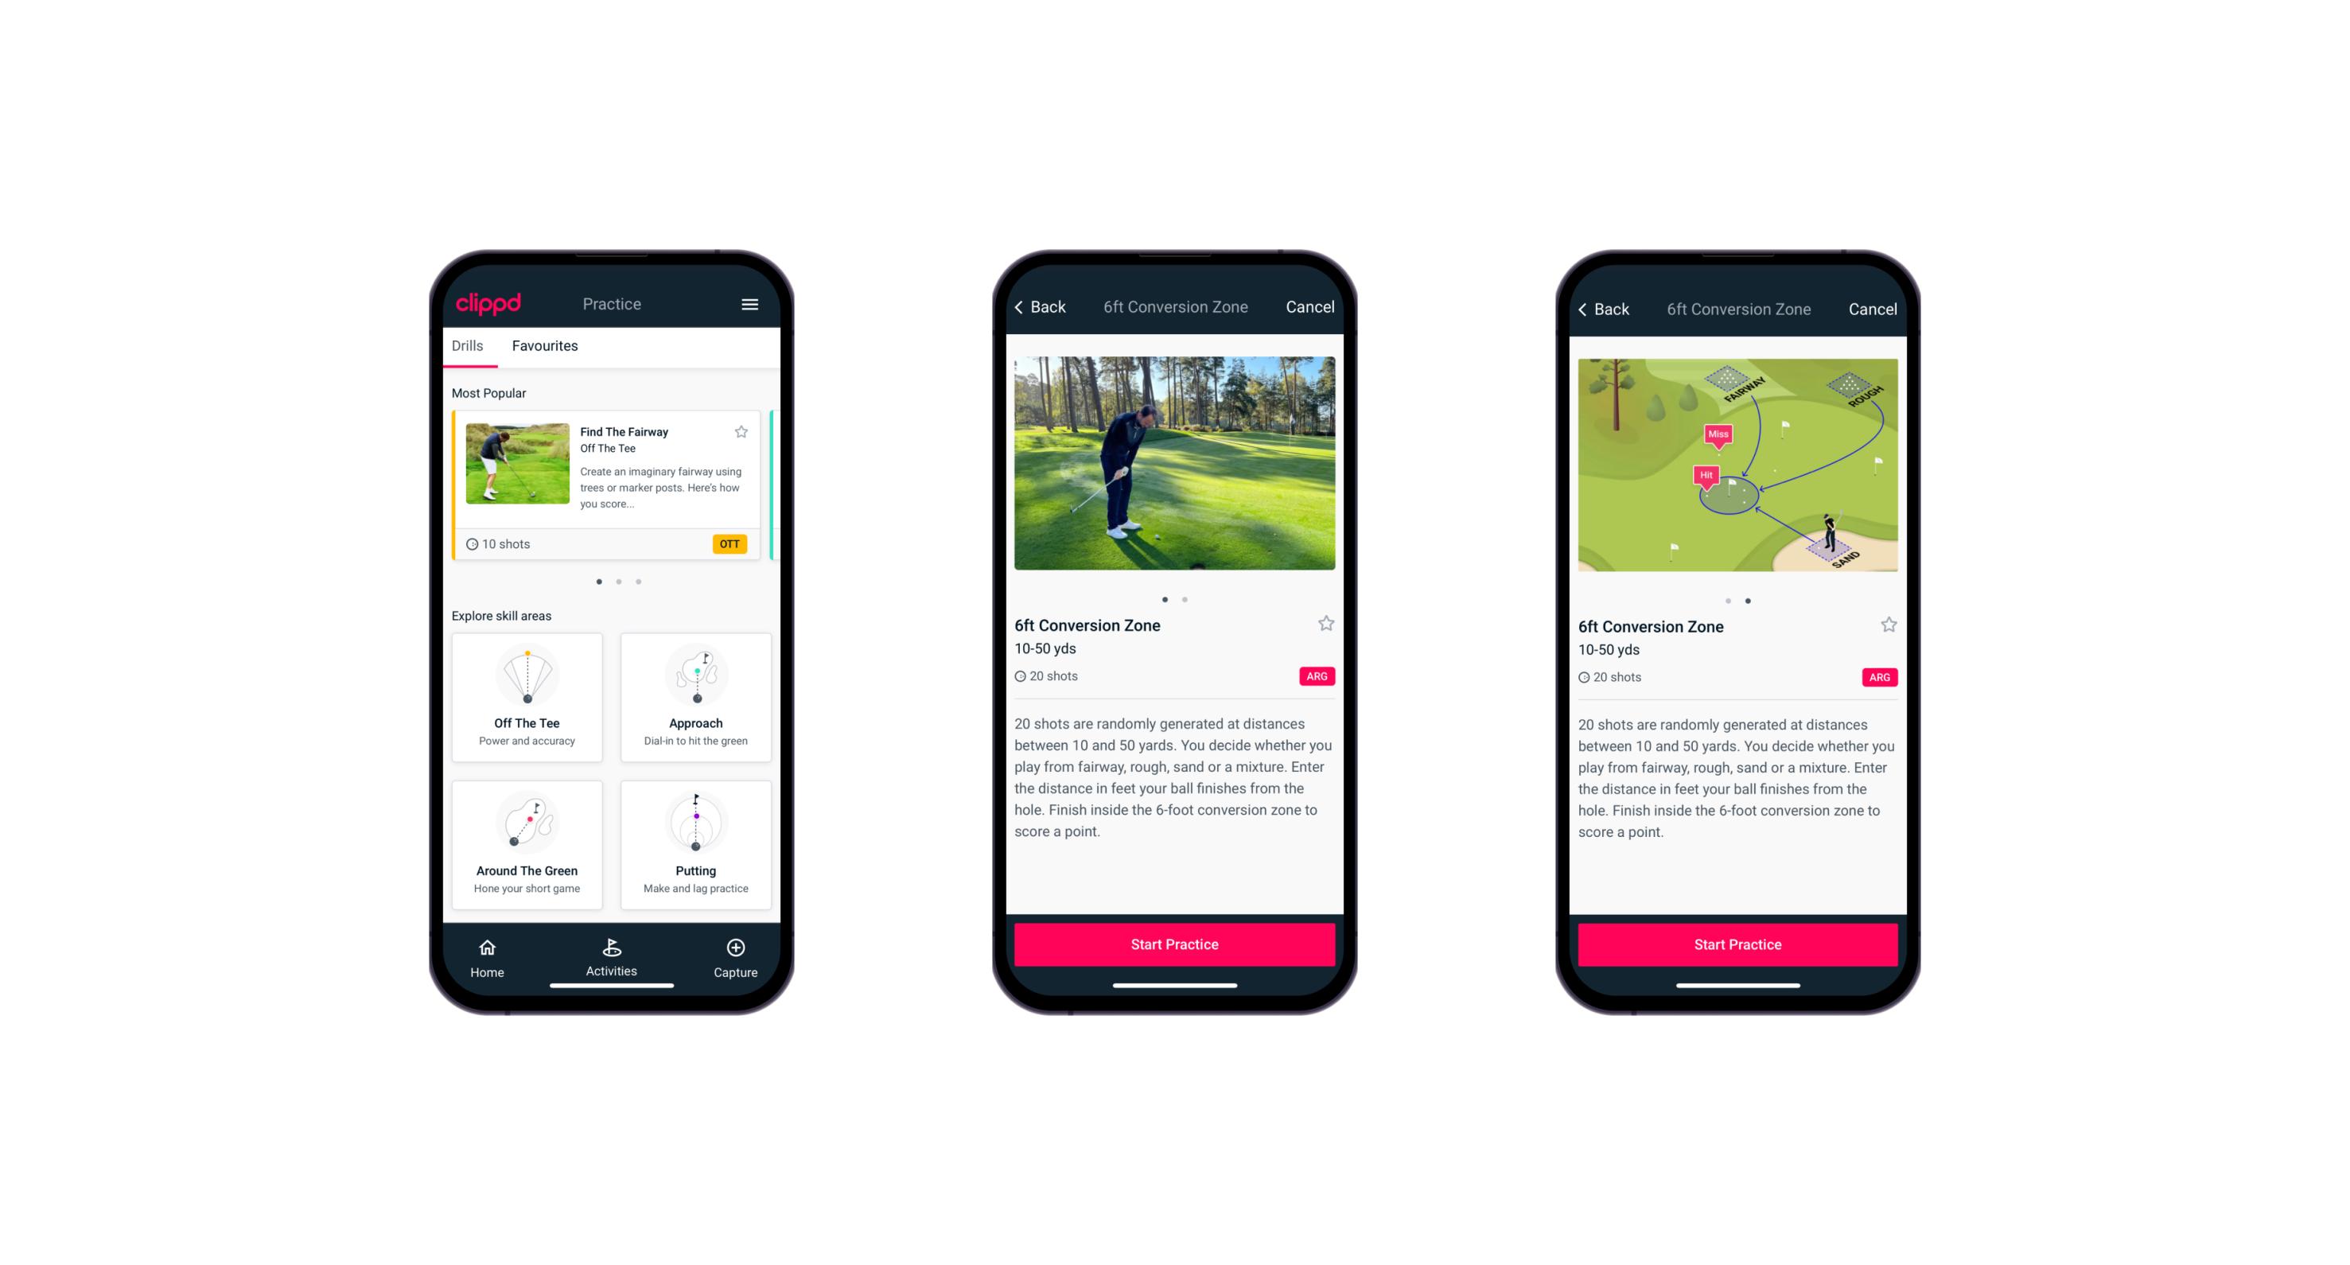The image size is (2350, 1265).
Task: Click Start Practice button on middle screen
Action: point(1174,943)
